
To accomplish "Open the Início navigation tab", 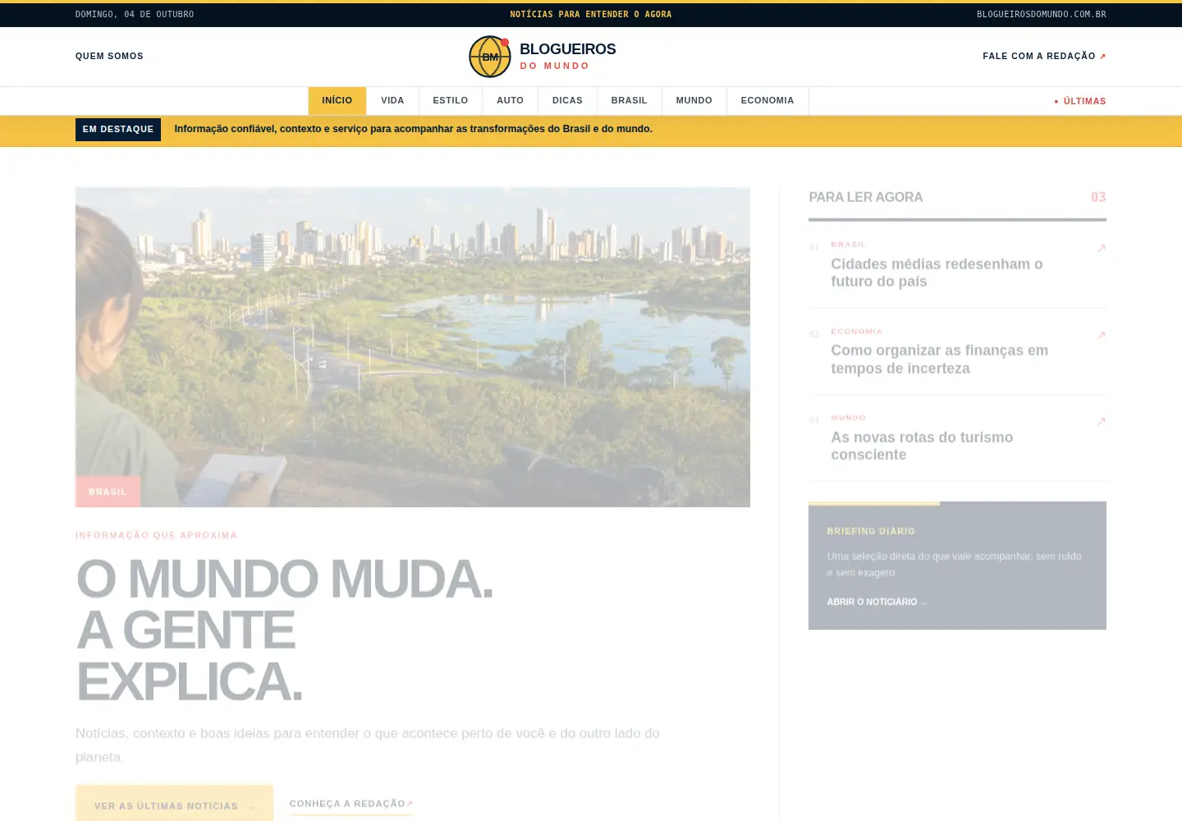I will point(337,101).
